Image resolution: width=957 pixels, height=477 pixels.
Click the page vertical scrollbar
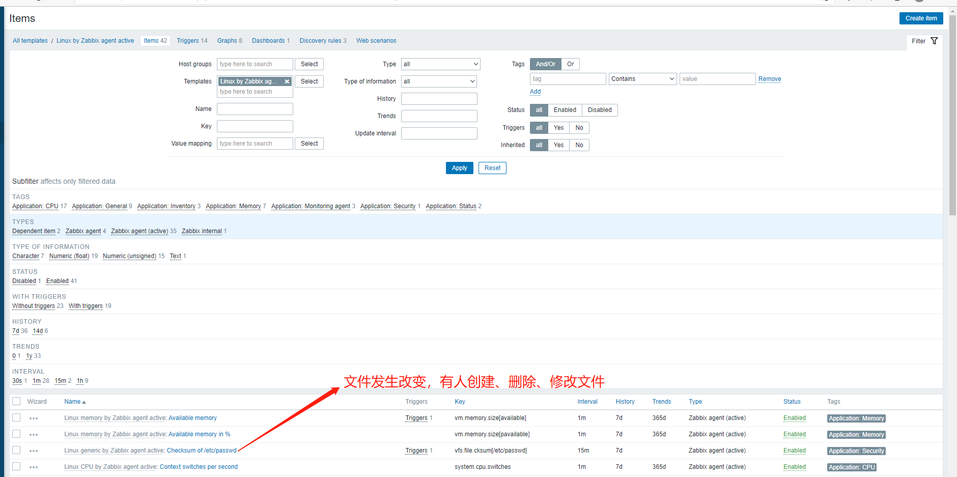coord(952,115)
